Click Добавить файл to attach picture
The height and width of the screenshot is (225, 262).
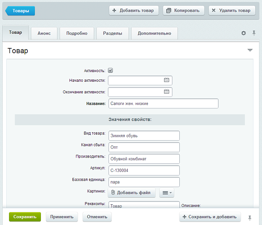pos(132,193)
